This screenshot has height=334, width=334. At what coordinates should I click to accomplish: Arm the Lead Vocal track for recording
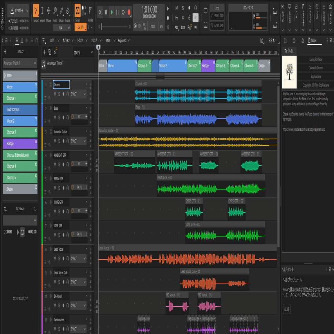click(63, 258)
